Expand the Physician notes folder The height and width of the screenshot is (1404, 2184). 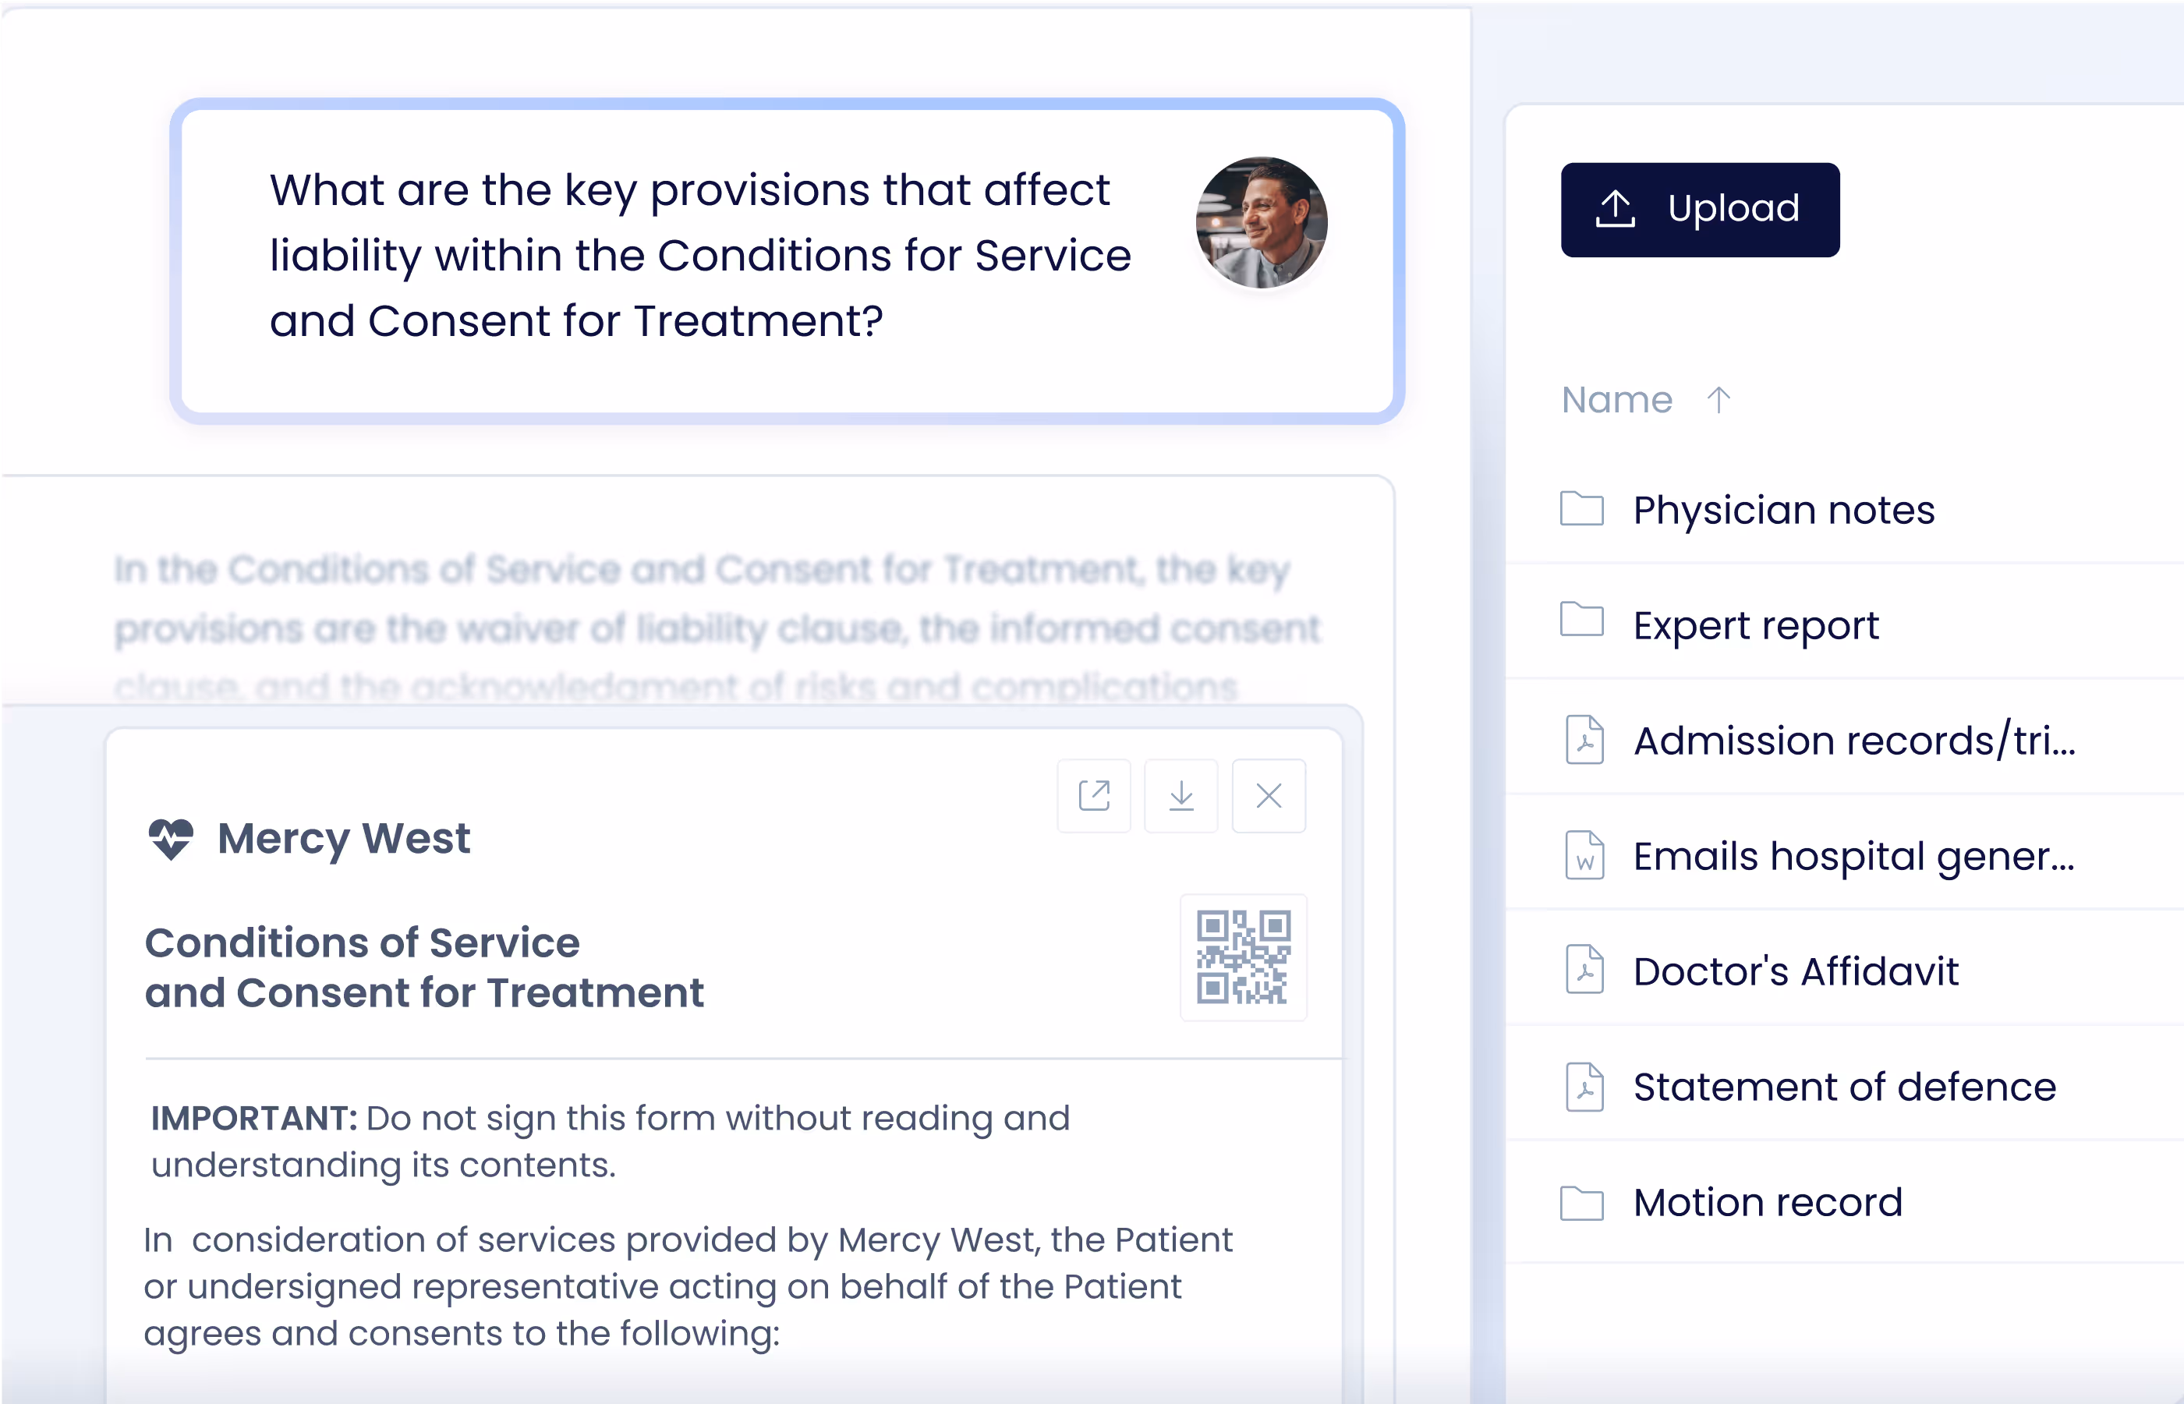(x=1784, y=510)
